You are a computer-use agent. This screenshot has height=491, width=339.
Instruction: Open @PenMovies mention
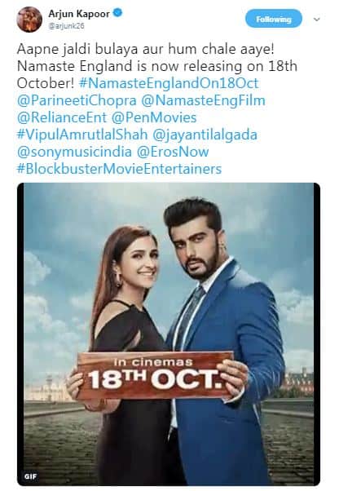pos(154,117)
